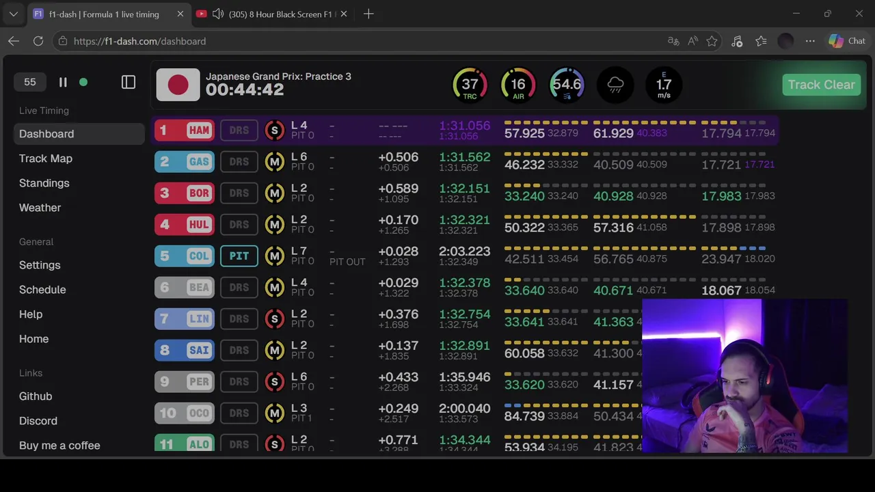Open a new browser tab
Image resolution: width=875 pixels, height=492 pixels.
[x=368, y=14]
